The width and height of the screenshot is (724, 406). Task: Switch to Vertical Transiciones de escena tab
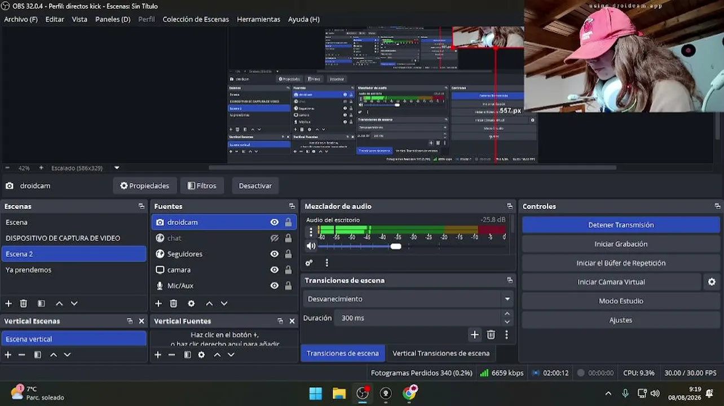441,353
